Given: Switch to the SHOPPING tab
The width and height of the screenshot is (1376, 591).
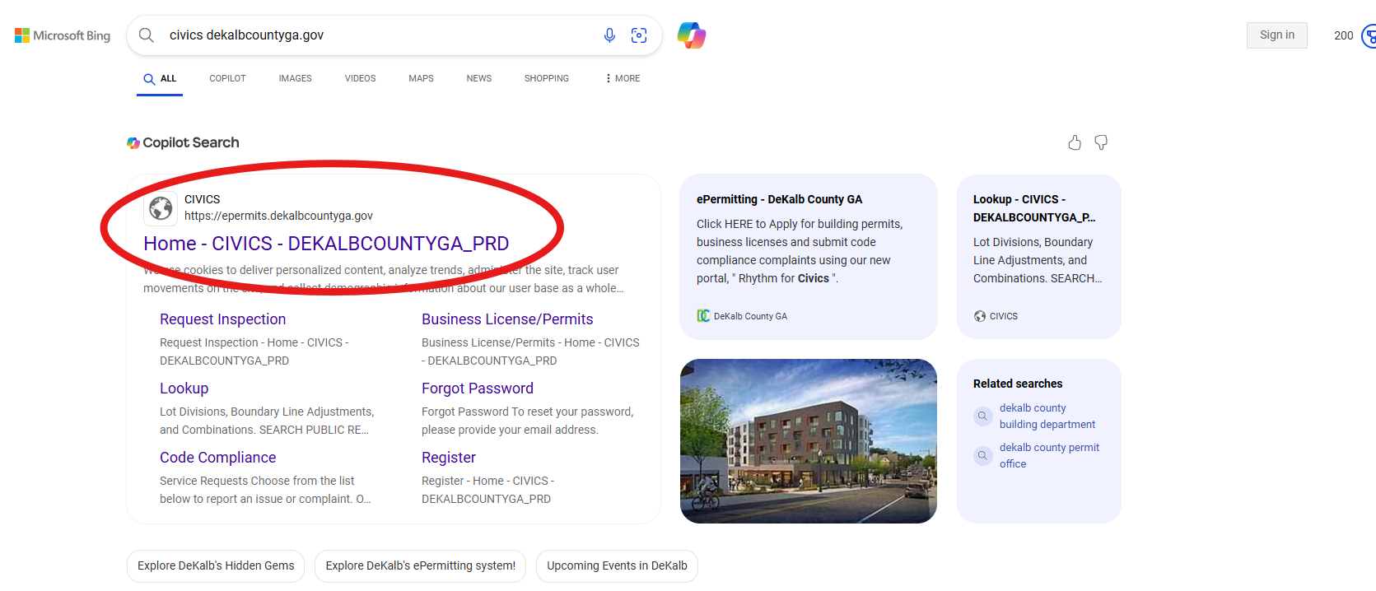Looking at the screenshot, I should pos(547,79).
